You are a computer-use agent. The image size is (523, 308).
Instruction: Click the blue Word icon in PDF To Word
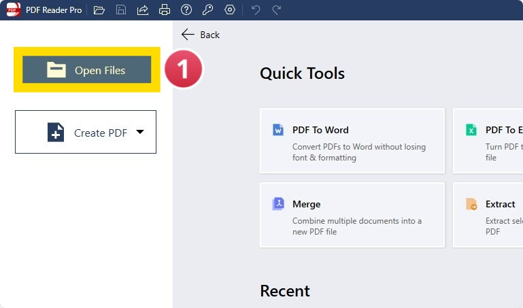point(278,130)
